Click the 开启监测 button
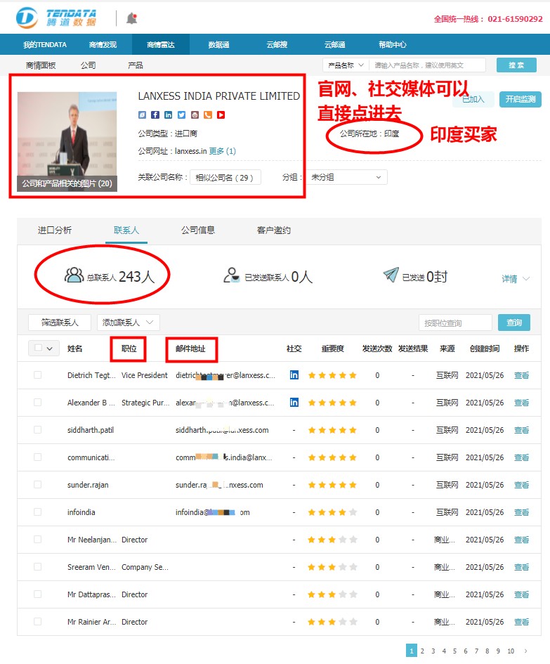This screenshot has width=550, height=664. pyautogui.click(x=520, y=99)
